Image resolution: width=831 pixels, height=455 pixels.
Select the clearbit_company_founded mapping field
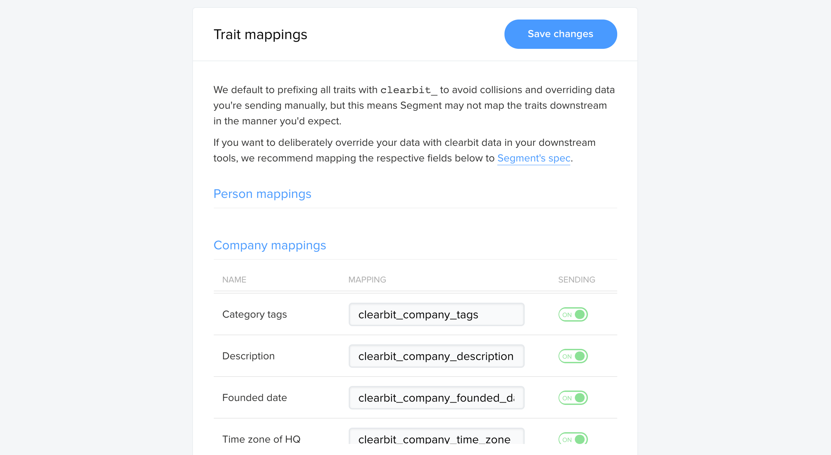click(x=436, y=398)
